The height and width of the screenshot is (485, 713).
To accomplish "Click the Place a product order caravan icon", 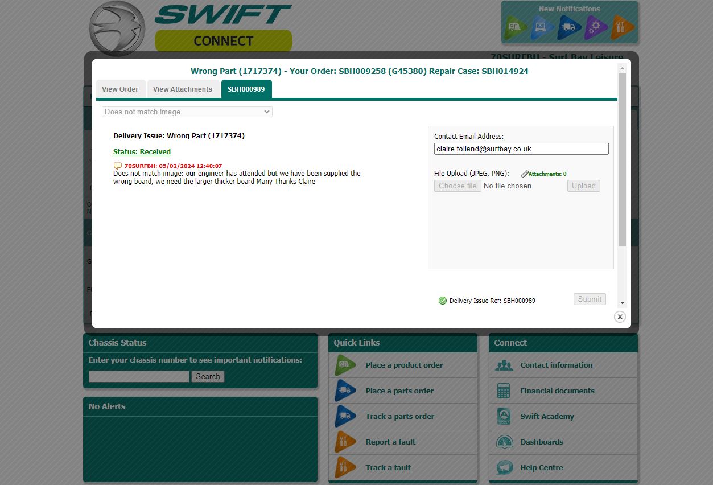I will click(x=345, y=365).
